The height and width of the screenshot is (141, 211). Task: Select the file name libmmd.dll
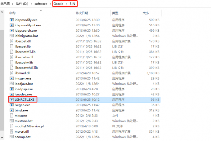[22, 73]
